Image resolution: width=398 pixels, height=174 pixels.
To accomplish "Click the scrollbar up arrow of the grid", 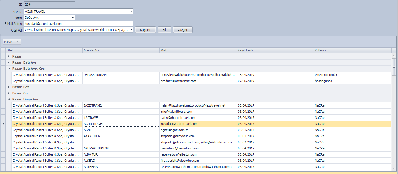I will coord(394,56).
